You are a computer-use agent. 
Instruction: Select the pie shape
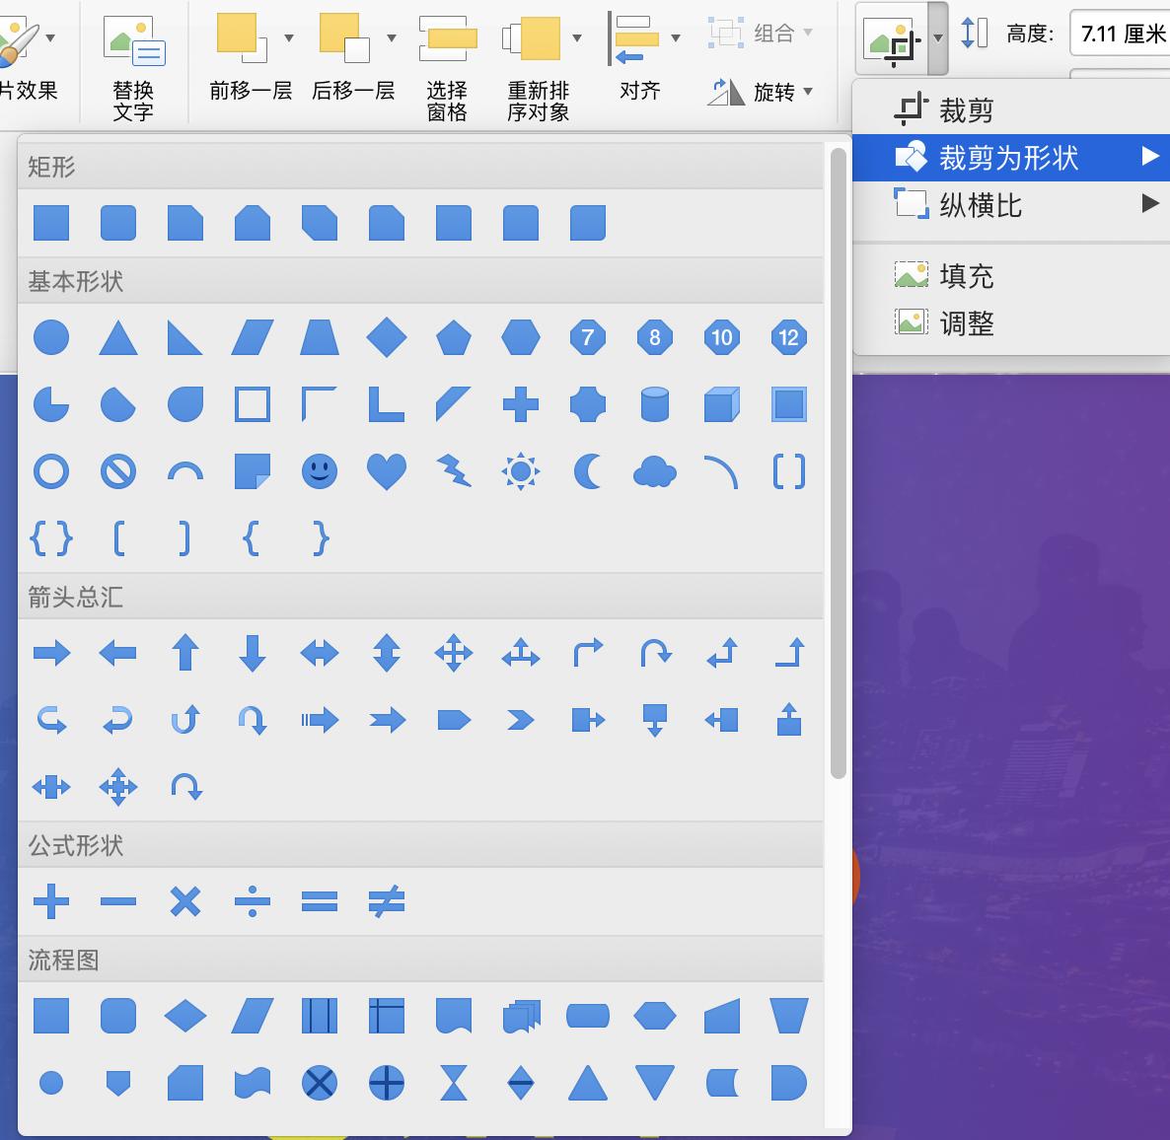51,404
